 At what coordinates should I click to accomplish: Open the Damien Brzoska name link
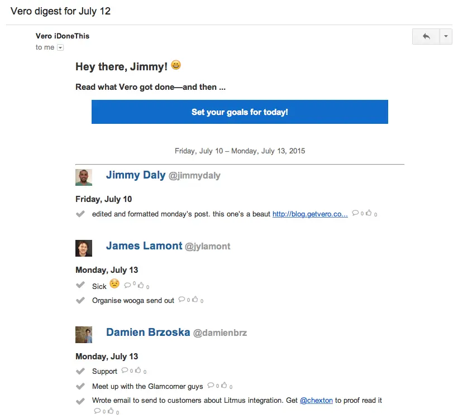(148, 333)
